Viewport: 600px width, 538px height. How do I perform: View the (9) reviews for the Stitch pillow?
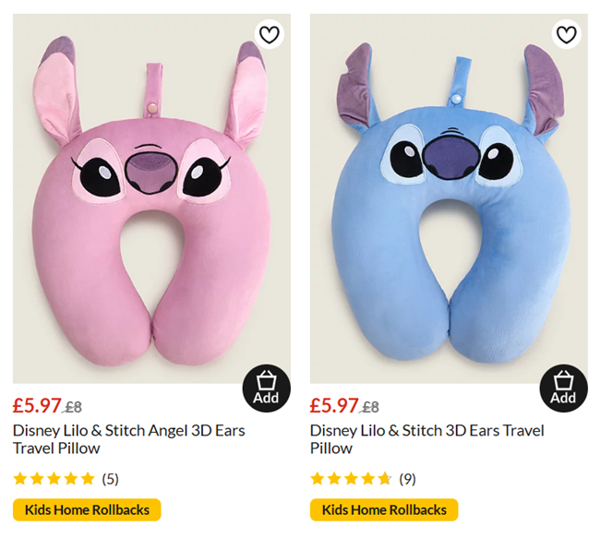coord(407,479)
